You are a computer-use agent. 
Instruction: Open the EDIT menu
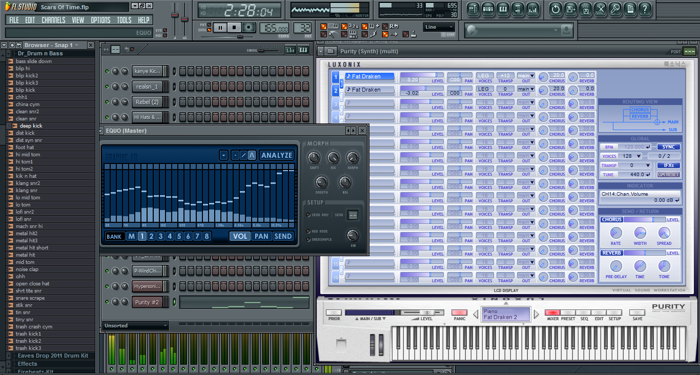[30, 20]
